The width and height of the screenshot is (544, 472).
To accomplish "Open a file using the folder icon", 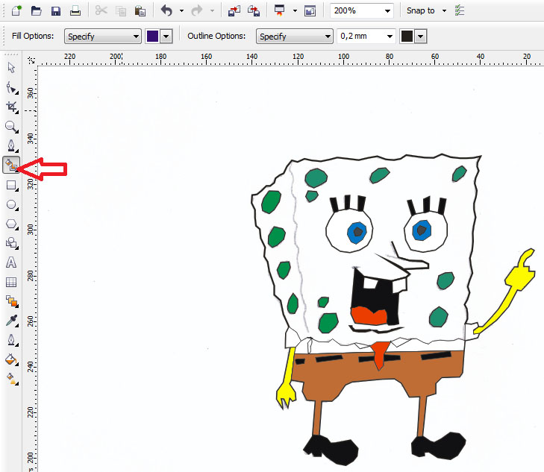I will click(x=36, y=10).
